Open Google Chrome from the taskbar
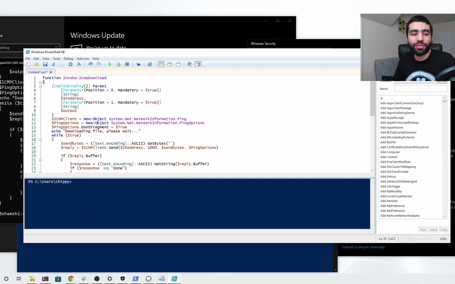The width and height of the screenshot is (455, 284). (x=71, y=279)
